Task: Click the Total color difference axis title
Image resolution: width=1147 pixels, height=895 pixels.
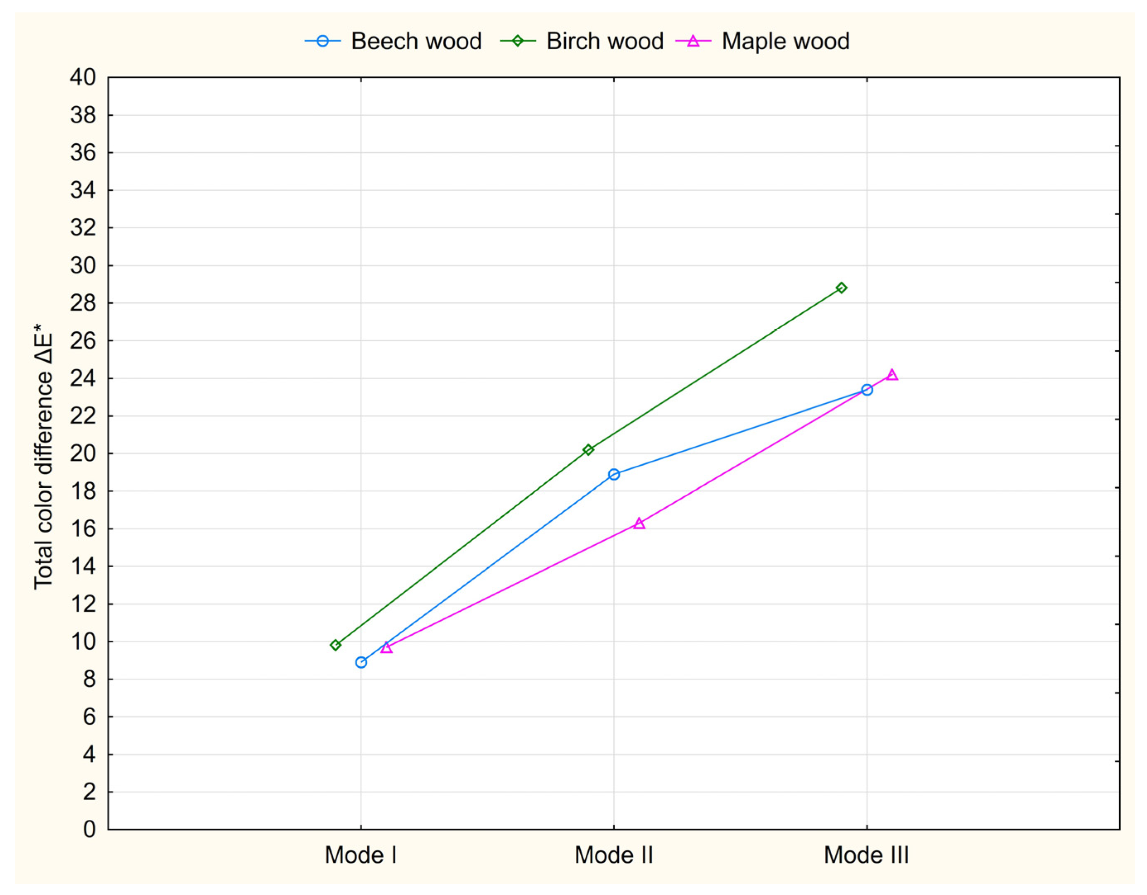Action: (x=43, y=457)
